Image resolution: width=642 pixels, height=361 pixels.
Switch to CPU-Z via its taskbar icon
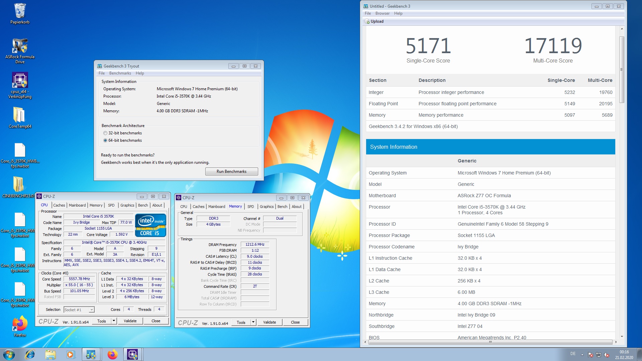click(x=133, y=354)
